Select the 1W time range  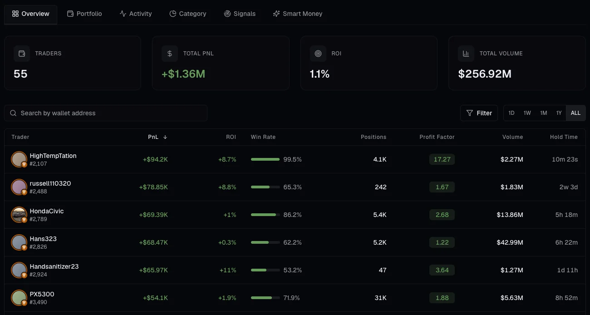coord(527,113)
